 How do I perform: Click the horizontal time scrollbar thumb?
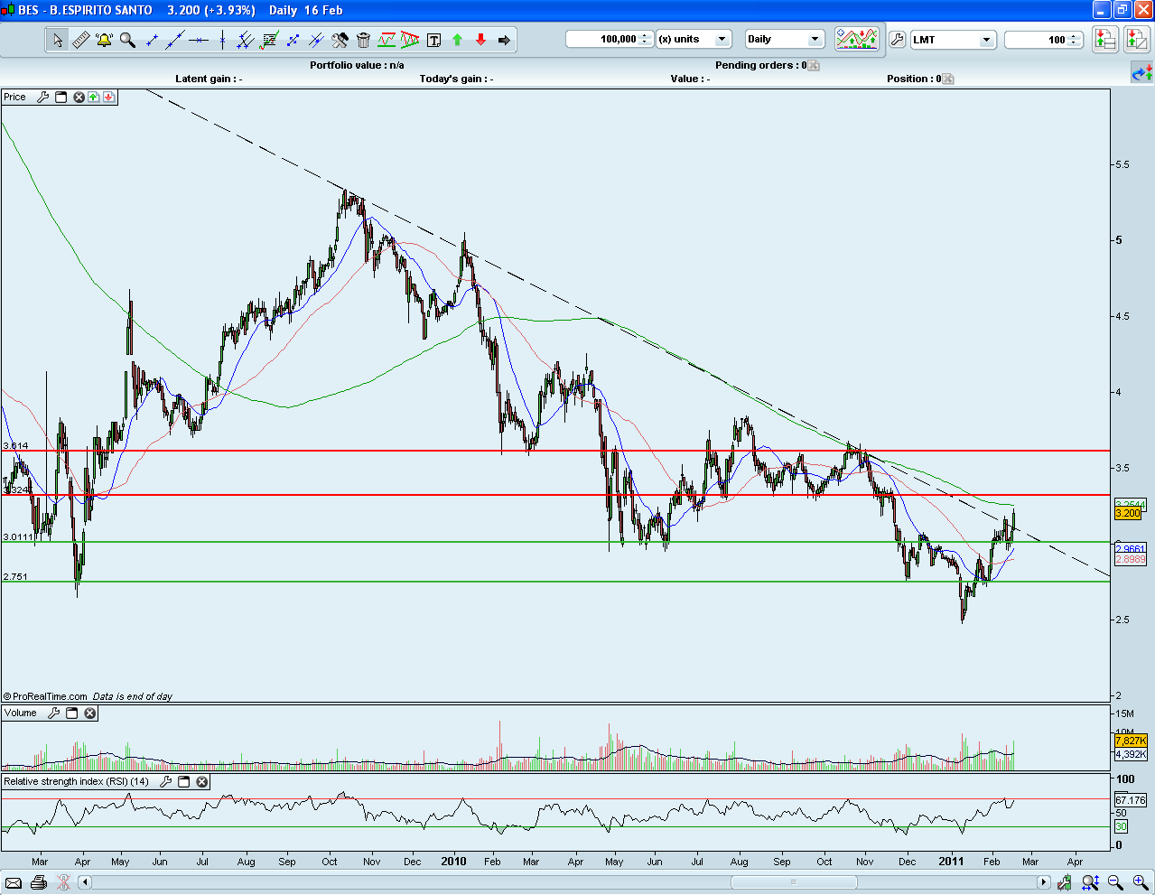(793, 882)
